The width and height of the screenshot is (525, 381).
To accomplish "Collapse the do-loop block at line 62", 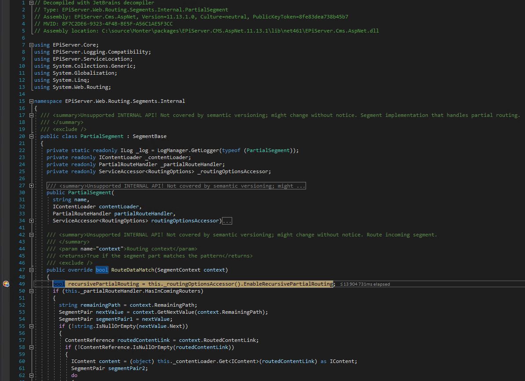I will point(32,375).
